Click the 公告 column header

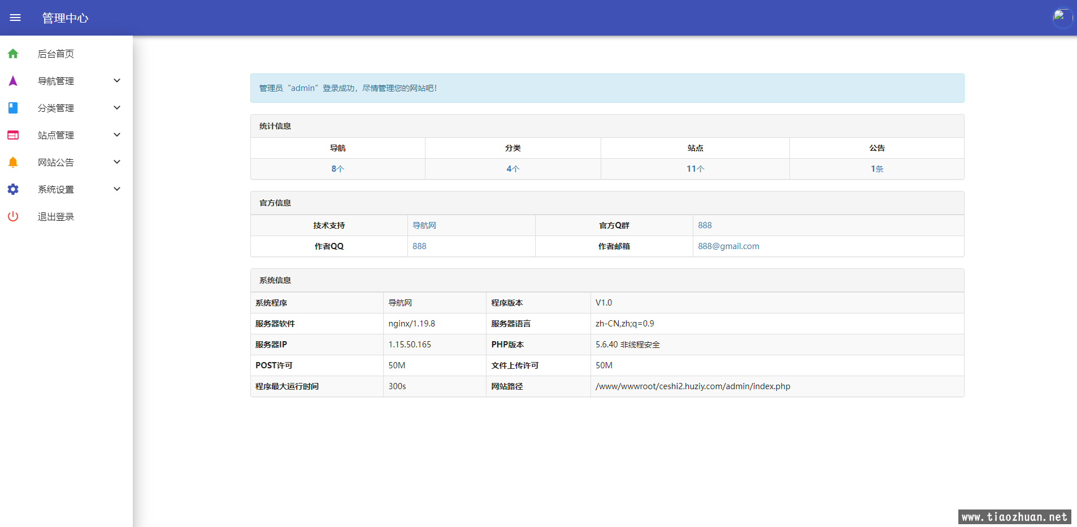(x=877, y=148)
